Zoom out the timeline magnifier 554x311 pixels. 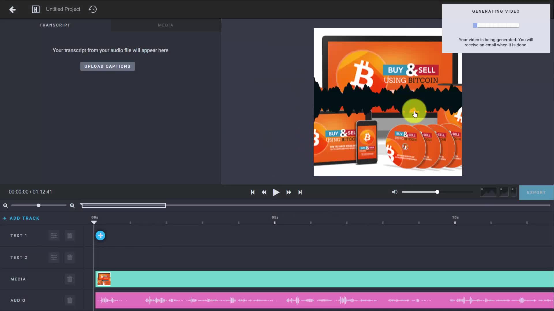5,205
